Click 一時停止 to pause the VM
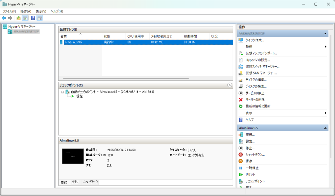The image size is (335, 196). tap(252, 168)
